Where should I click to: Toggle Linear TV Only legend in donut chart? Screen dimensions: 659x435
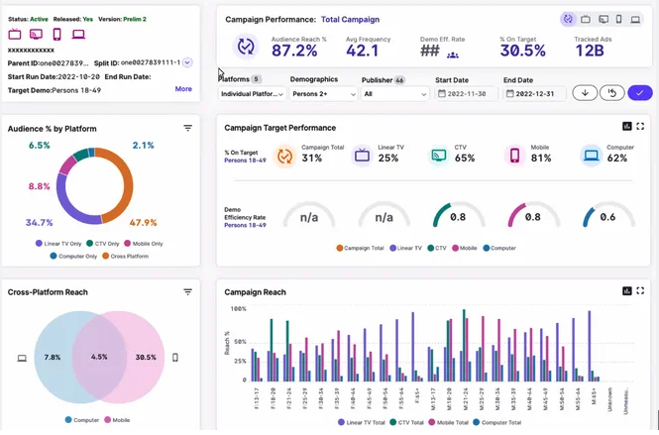click(x=58, y=244)
